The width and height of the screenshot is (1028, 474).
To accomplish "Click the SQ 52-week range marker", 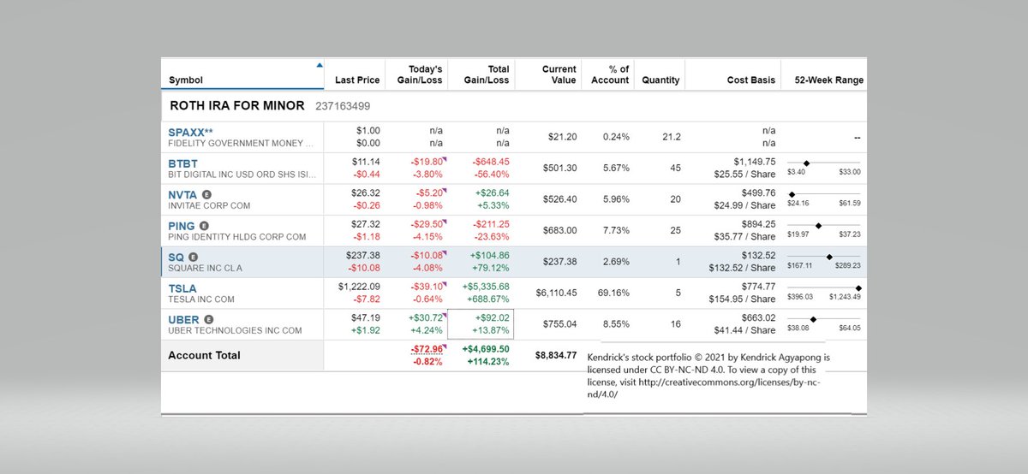I will [x=829, y=256].
